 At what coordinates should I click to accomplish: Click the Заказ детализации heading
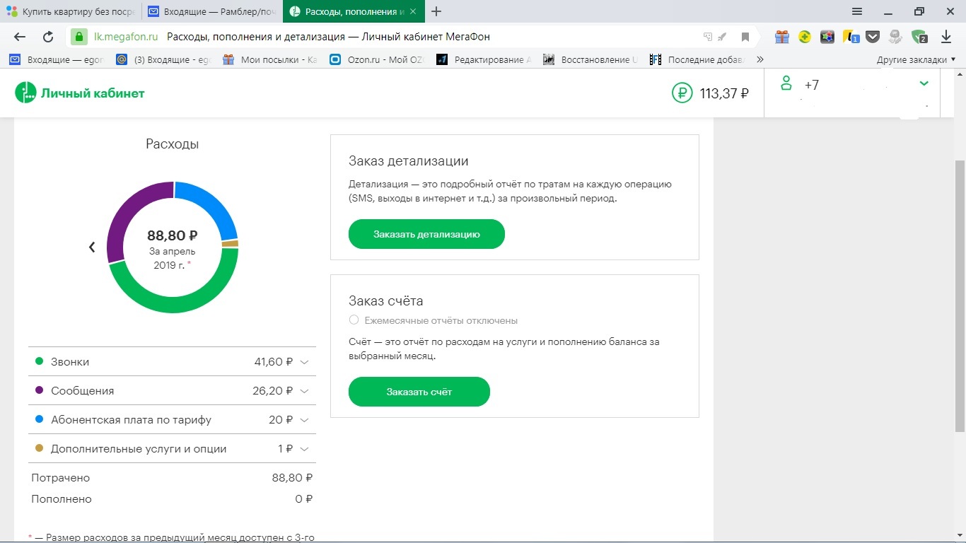pos(409,161)
